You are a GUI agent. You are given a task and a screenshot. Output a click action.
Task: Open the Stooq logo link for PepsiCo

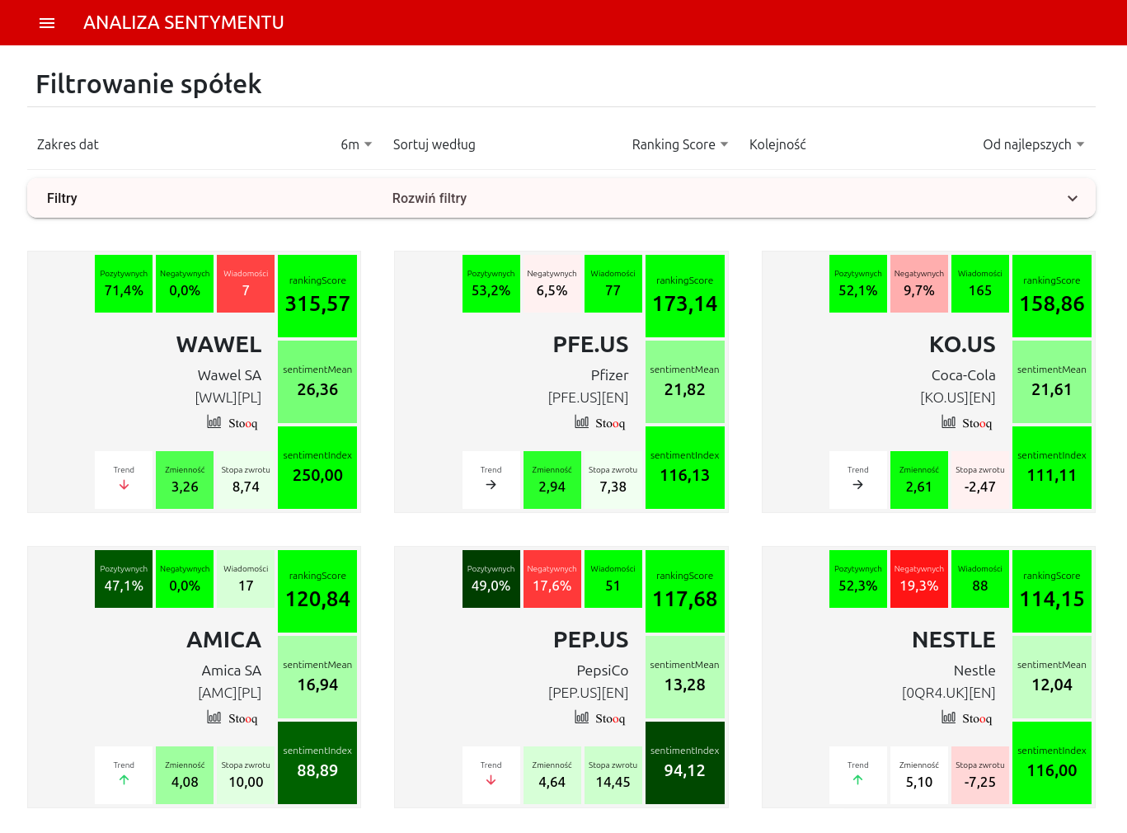[610, 718]
